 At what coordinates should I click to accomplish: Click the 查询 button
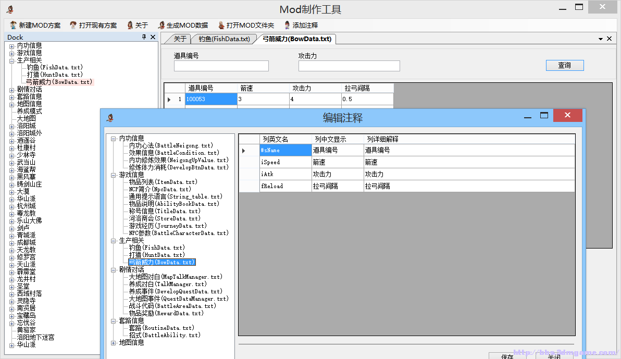(x=565, y=65)
